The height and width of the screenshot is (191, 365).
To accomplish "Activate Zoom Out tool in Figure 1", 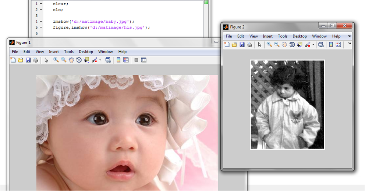I will [x=64, y=60].
